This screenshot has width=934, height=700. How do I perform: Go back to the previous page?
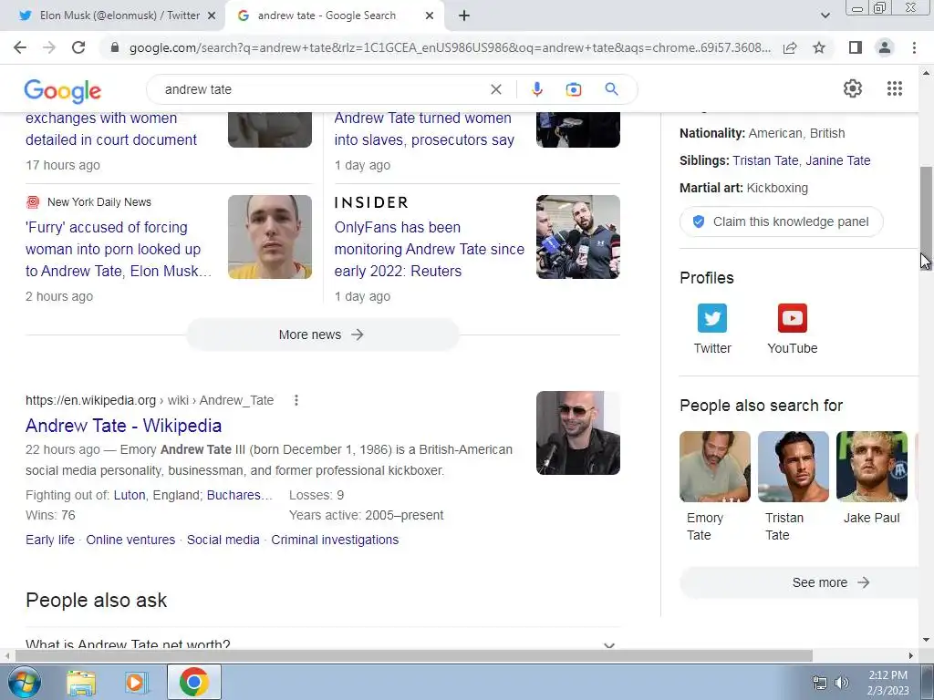[20, 47]
